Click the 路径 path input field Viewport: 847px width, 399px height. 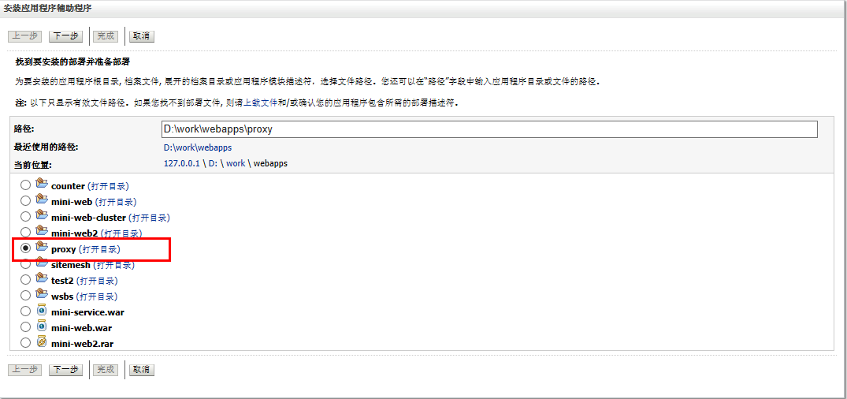point(489,129)
